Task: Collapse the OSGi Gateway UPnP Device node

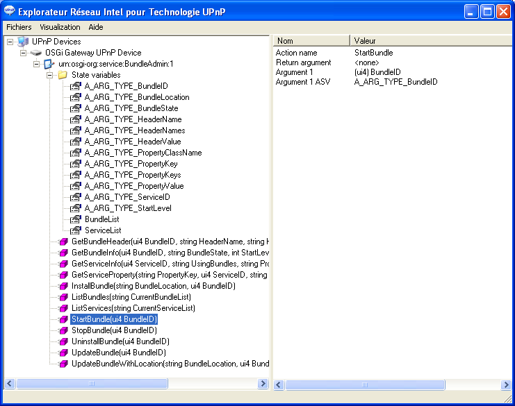Action: pos(24,53)
